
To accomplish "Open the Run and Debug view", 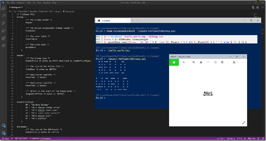I will (3, 31).
